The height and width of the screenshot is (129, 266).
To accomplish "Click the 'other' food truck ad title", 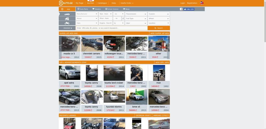I will tap(158, 54).
